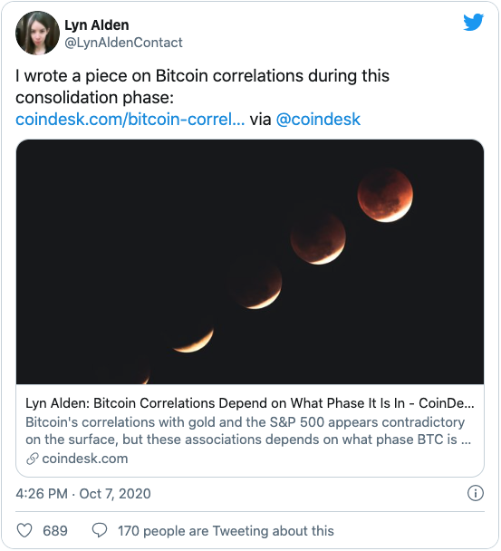The height and width of the screenshot is (551, 501).
Task: Open the tweet info icon
Action: pyautogui.click(x=476, y=493)
